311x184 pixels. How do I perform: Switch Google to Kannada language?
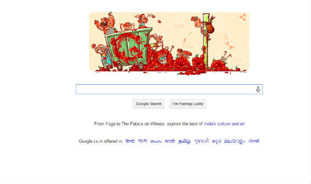(216, 141)
